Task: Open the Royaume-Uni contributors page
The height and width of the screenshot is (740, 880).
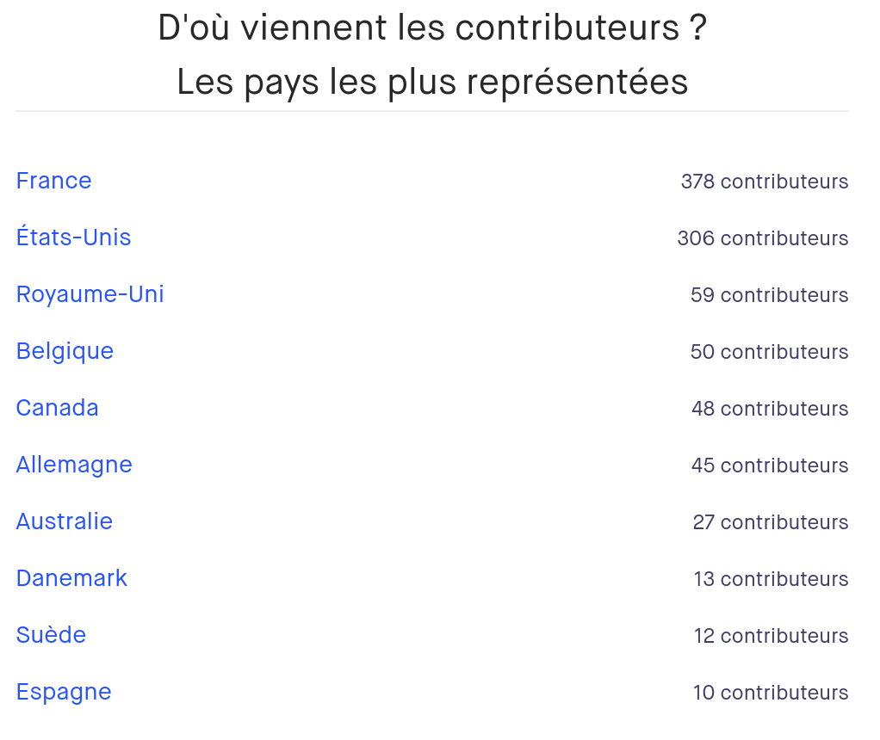Action: pos(90,294)
